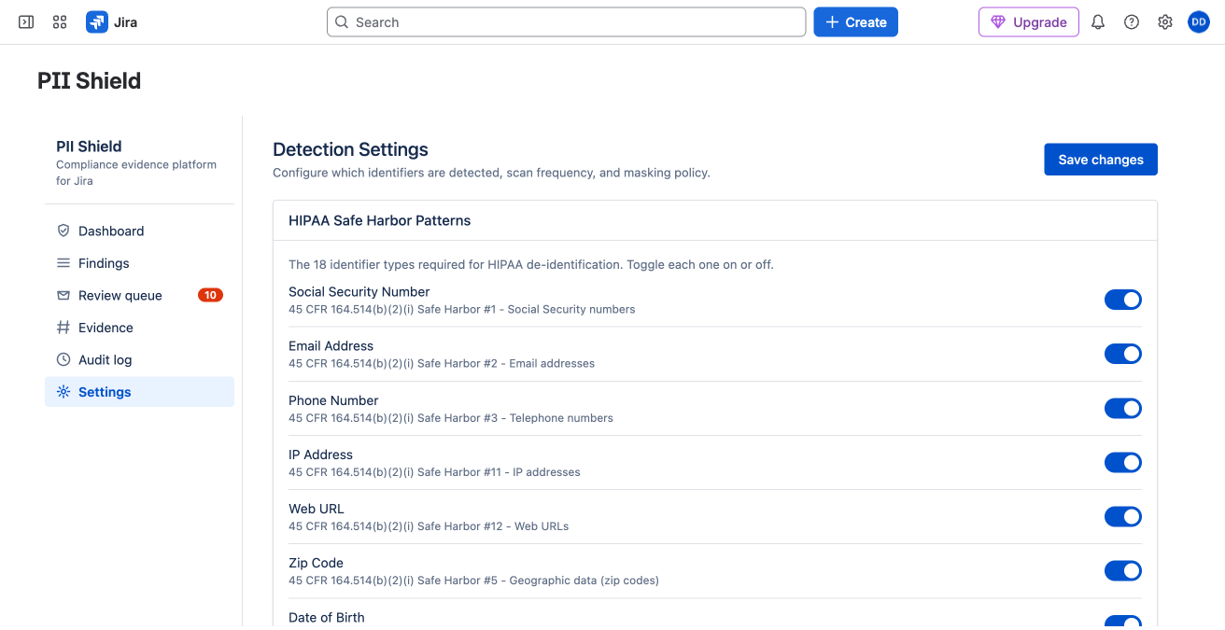Viewport: 1225px width, 630px height.
Task: Open the Evidence section
Action: coord(139,328)
